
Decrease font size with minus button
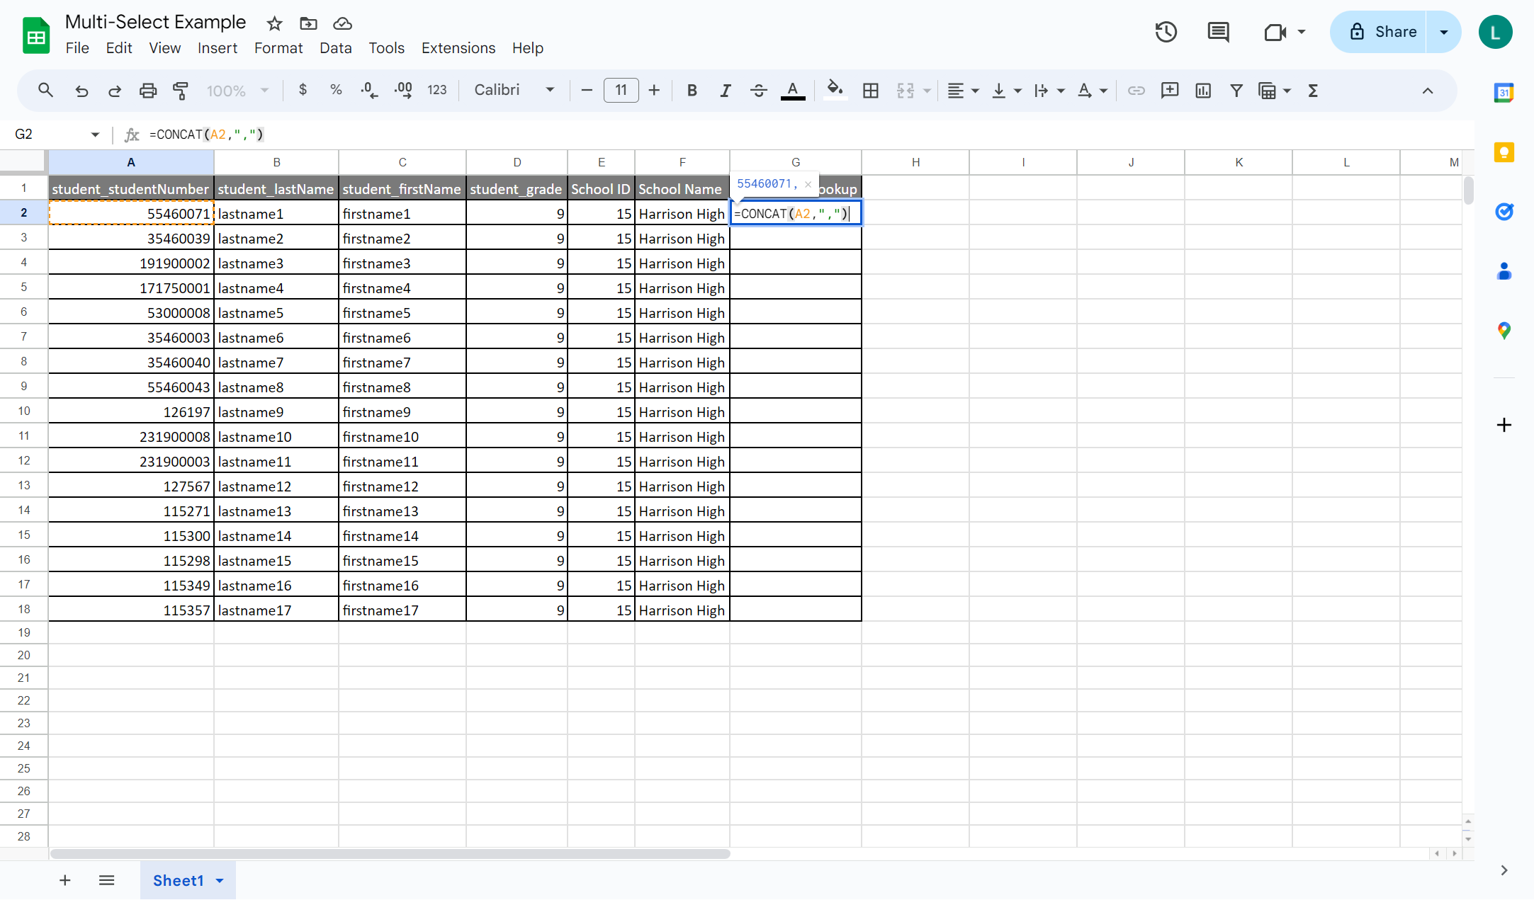pyautogui.click(x=587, y=90)
